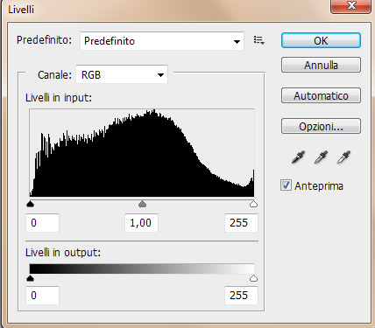
Task: Click the Opzioni... button
Action: (x=321, y=126)
